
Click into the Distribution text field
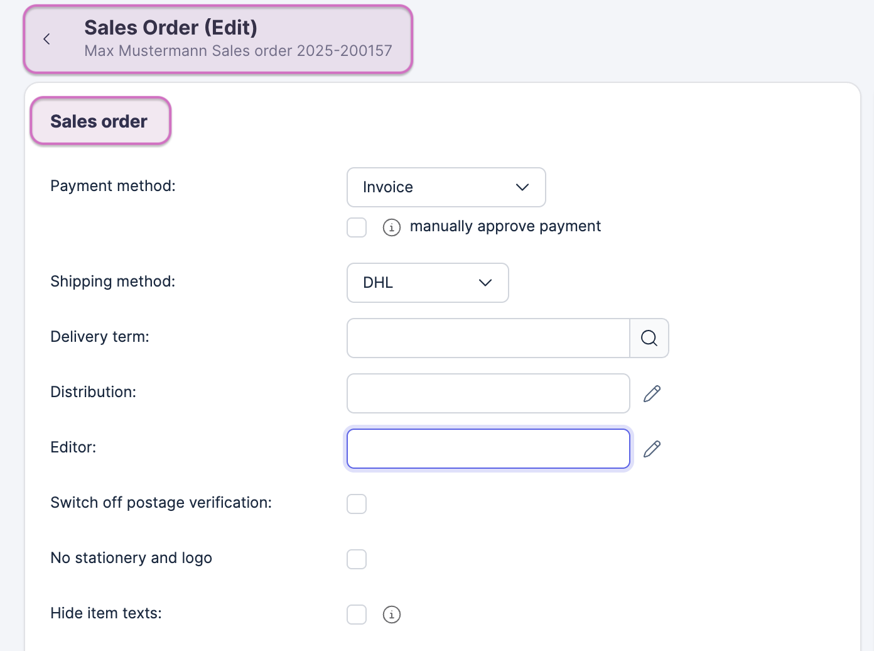coord(488,393)
